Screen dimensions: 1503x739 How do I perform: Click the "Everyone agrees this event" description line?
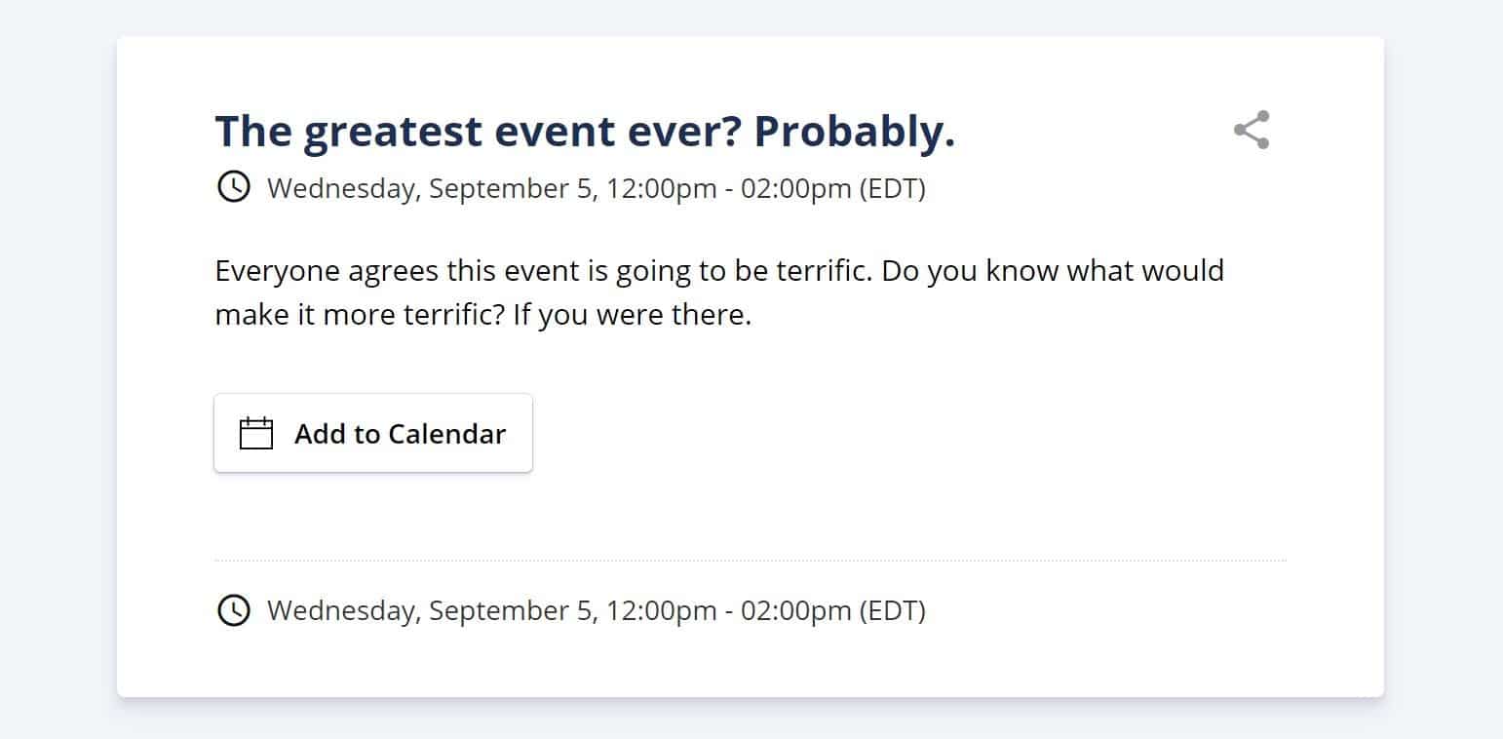click(719, 270)
